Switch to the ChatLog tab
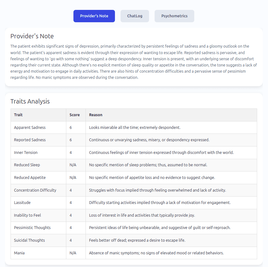The width and height of the screenshot is (268, 267). tap(135, 16)
